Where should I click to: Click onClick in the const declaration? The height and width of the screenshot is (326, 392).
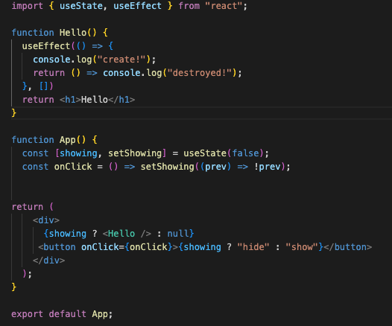[x=73, y=167]
